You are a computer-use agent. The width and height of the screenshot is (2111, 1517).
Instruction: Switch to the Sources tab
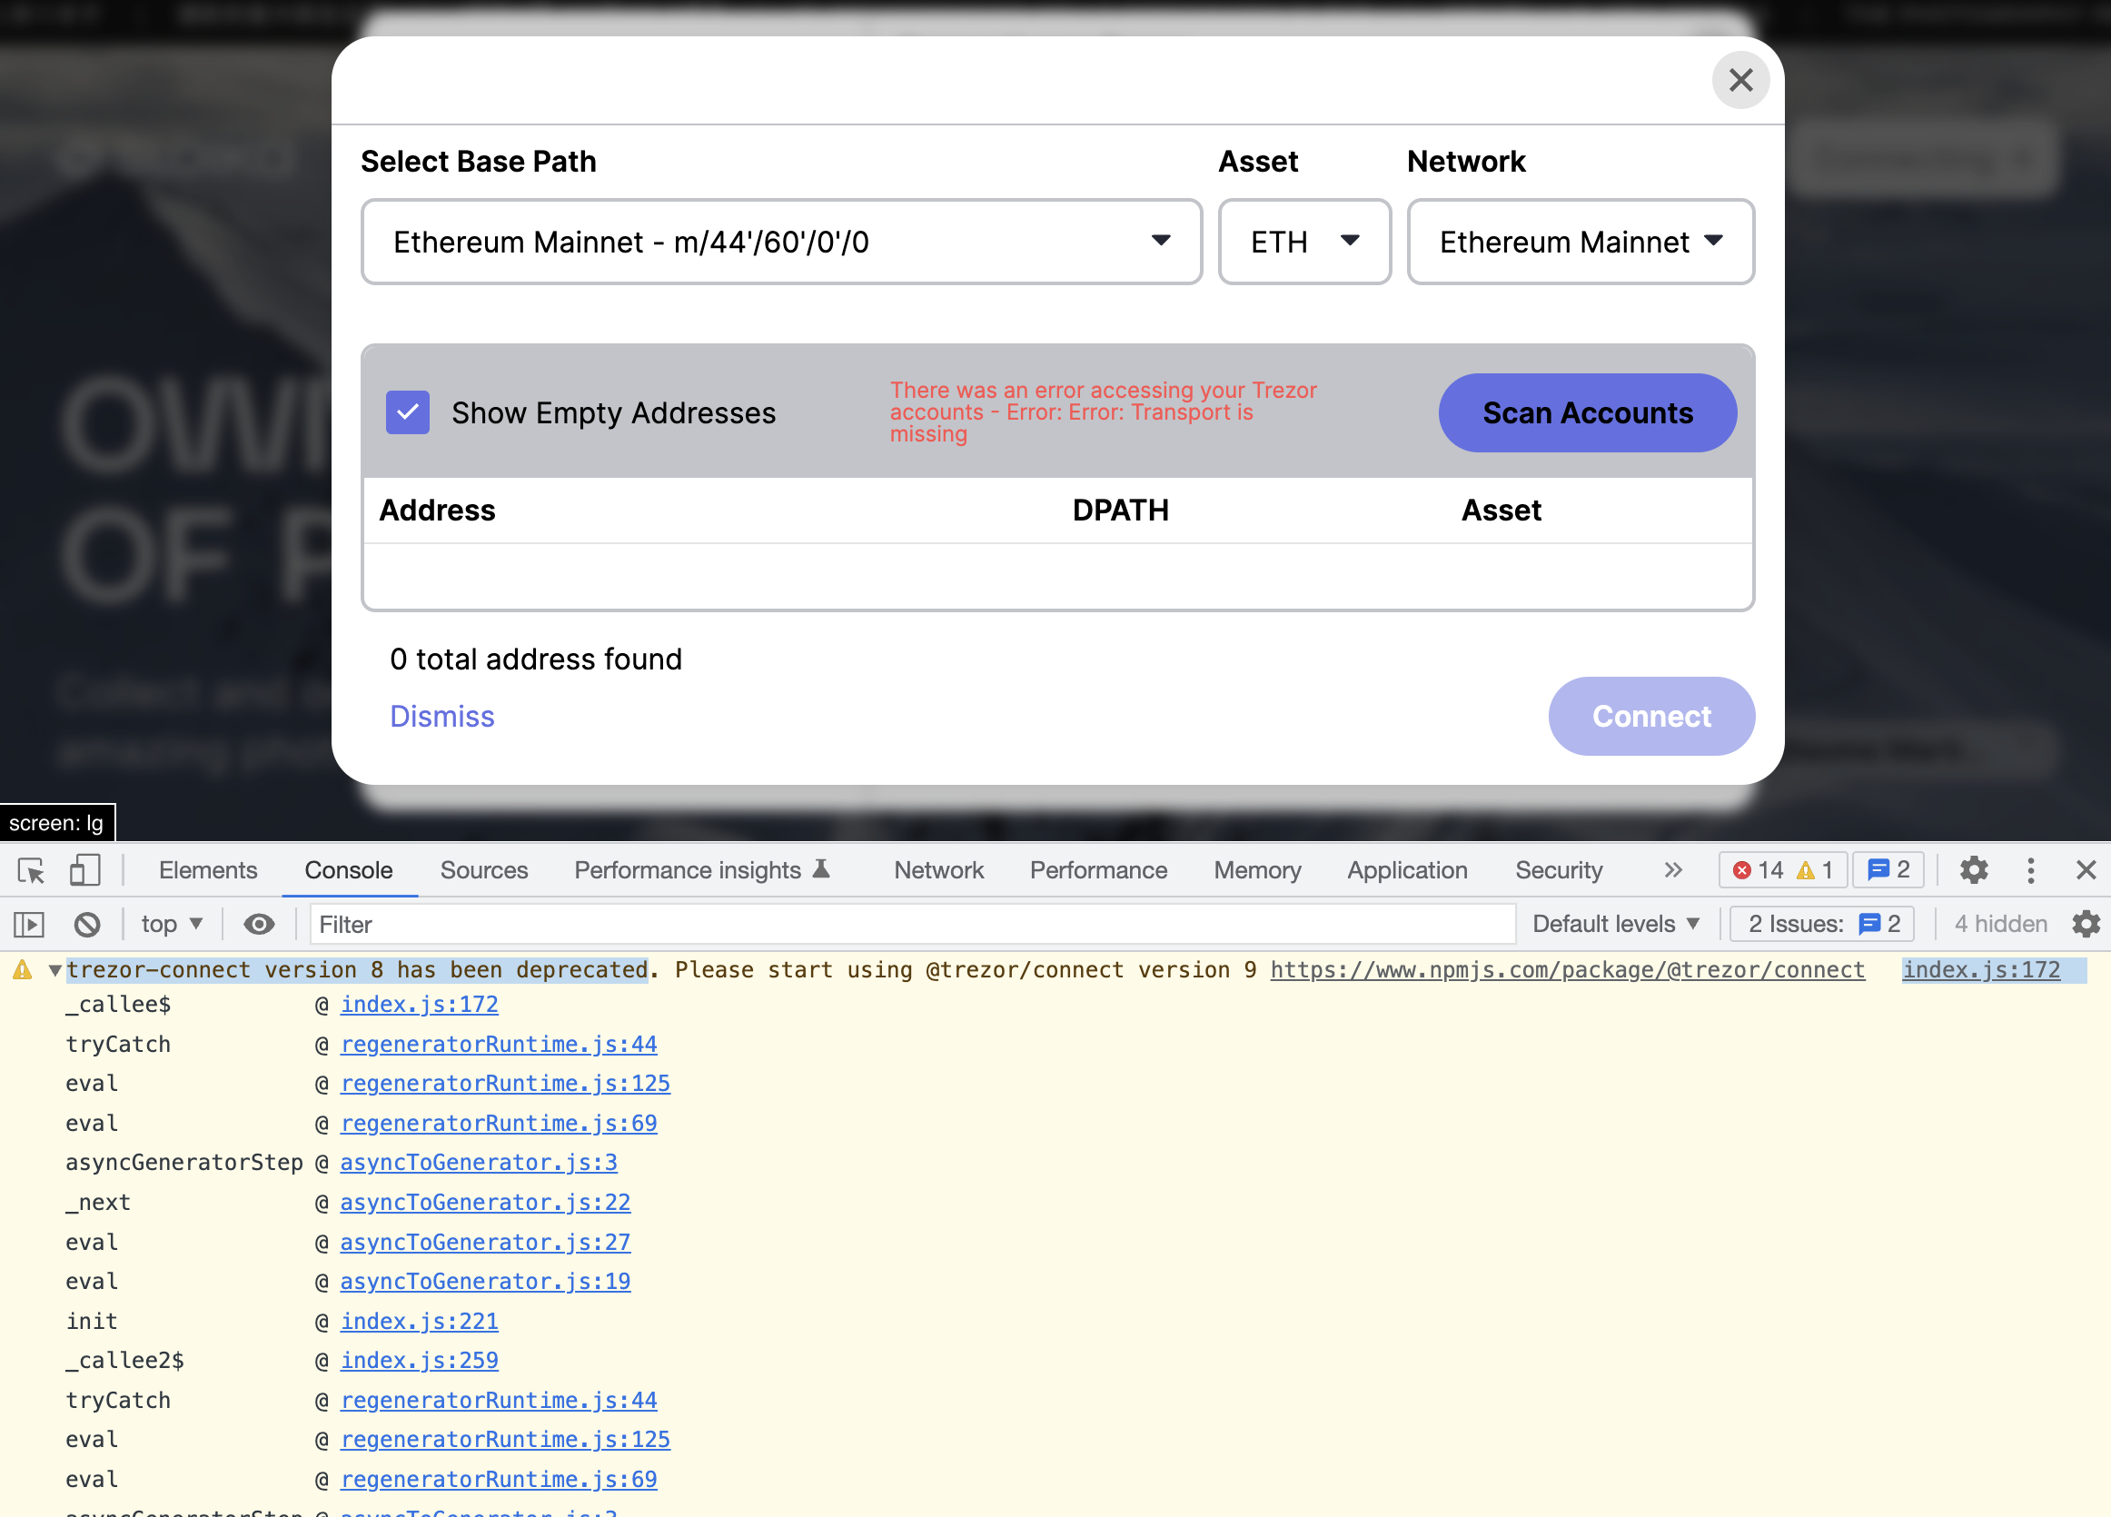point(483,870)
